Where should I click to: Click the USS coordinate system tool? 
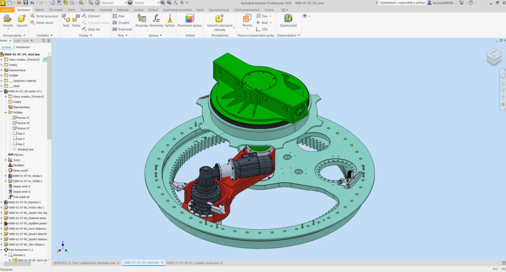coord(262,29)
